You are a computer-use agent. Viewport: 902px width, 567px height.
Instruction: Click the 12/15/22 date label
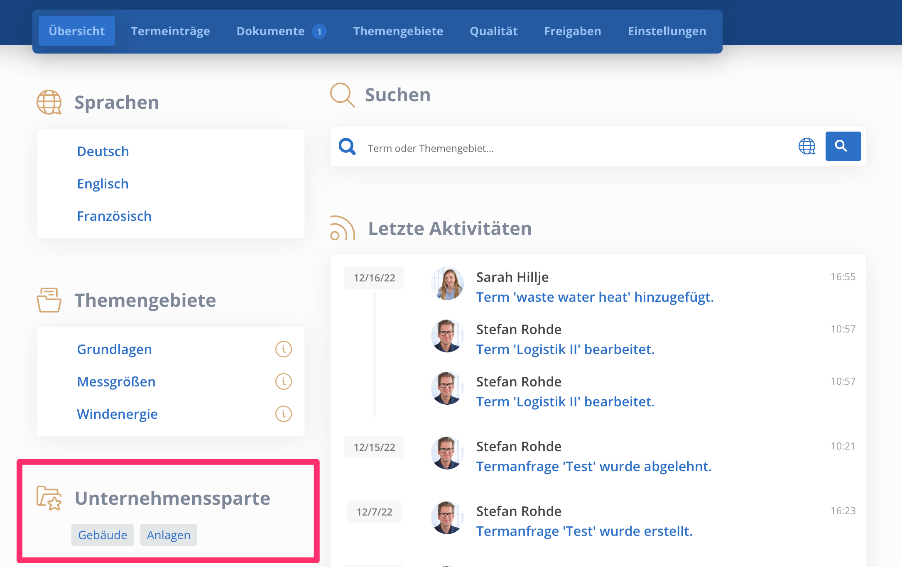click(x=374, y=447)
